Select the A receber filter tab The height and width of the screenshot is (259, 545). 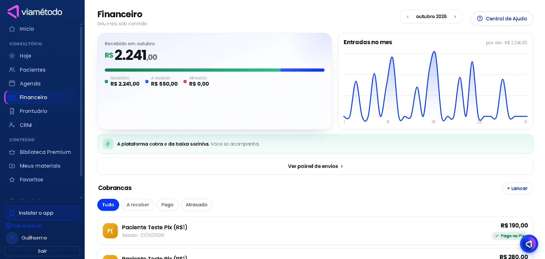click(138, 205)
